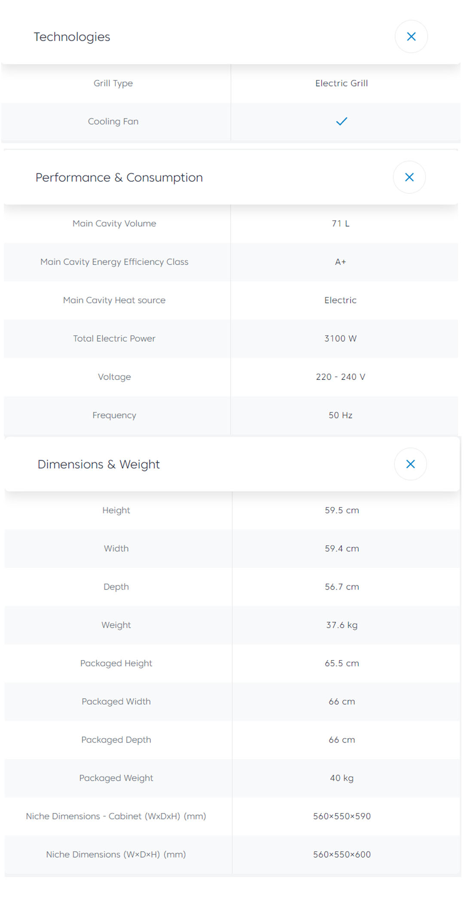Viewport: 464px width, 914px height.
Task: Collapse Performance & Consumption with X icon
Action: [x=409, y=177]
